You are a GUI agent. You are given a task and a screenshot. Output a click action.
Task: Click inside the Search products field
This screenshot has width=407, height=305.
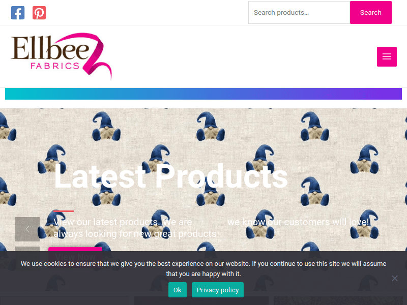[x=299, y=12]
